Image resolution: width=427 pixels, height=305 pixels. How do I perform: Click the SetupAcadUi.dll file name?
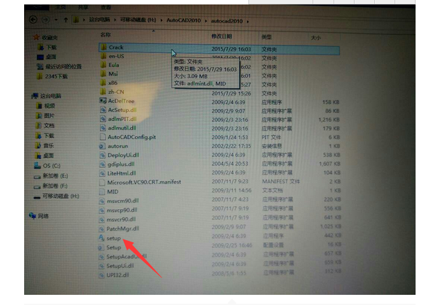pos(126,257)
